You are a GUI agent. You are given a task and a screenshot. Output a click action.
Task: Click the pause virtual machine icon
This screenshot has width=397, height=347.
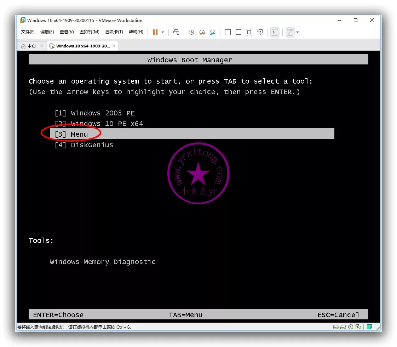tap(155, 32)
